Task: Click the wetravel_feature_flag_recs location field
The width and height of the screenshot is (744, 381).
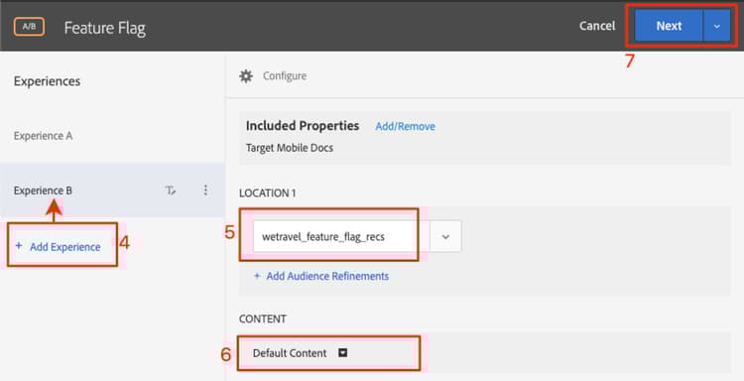Action: pos(341,237)
